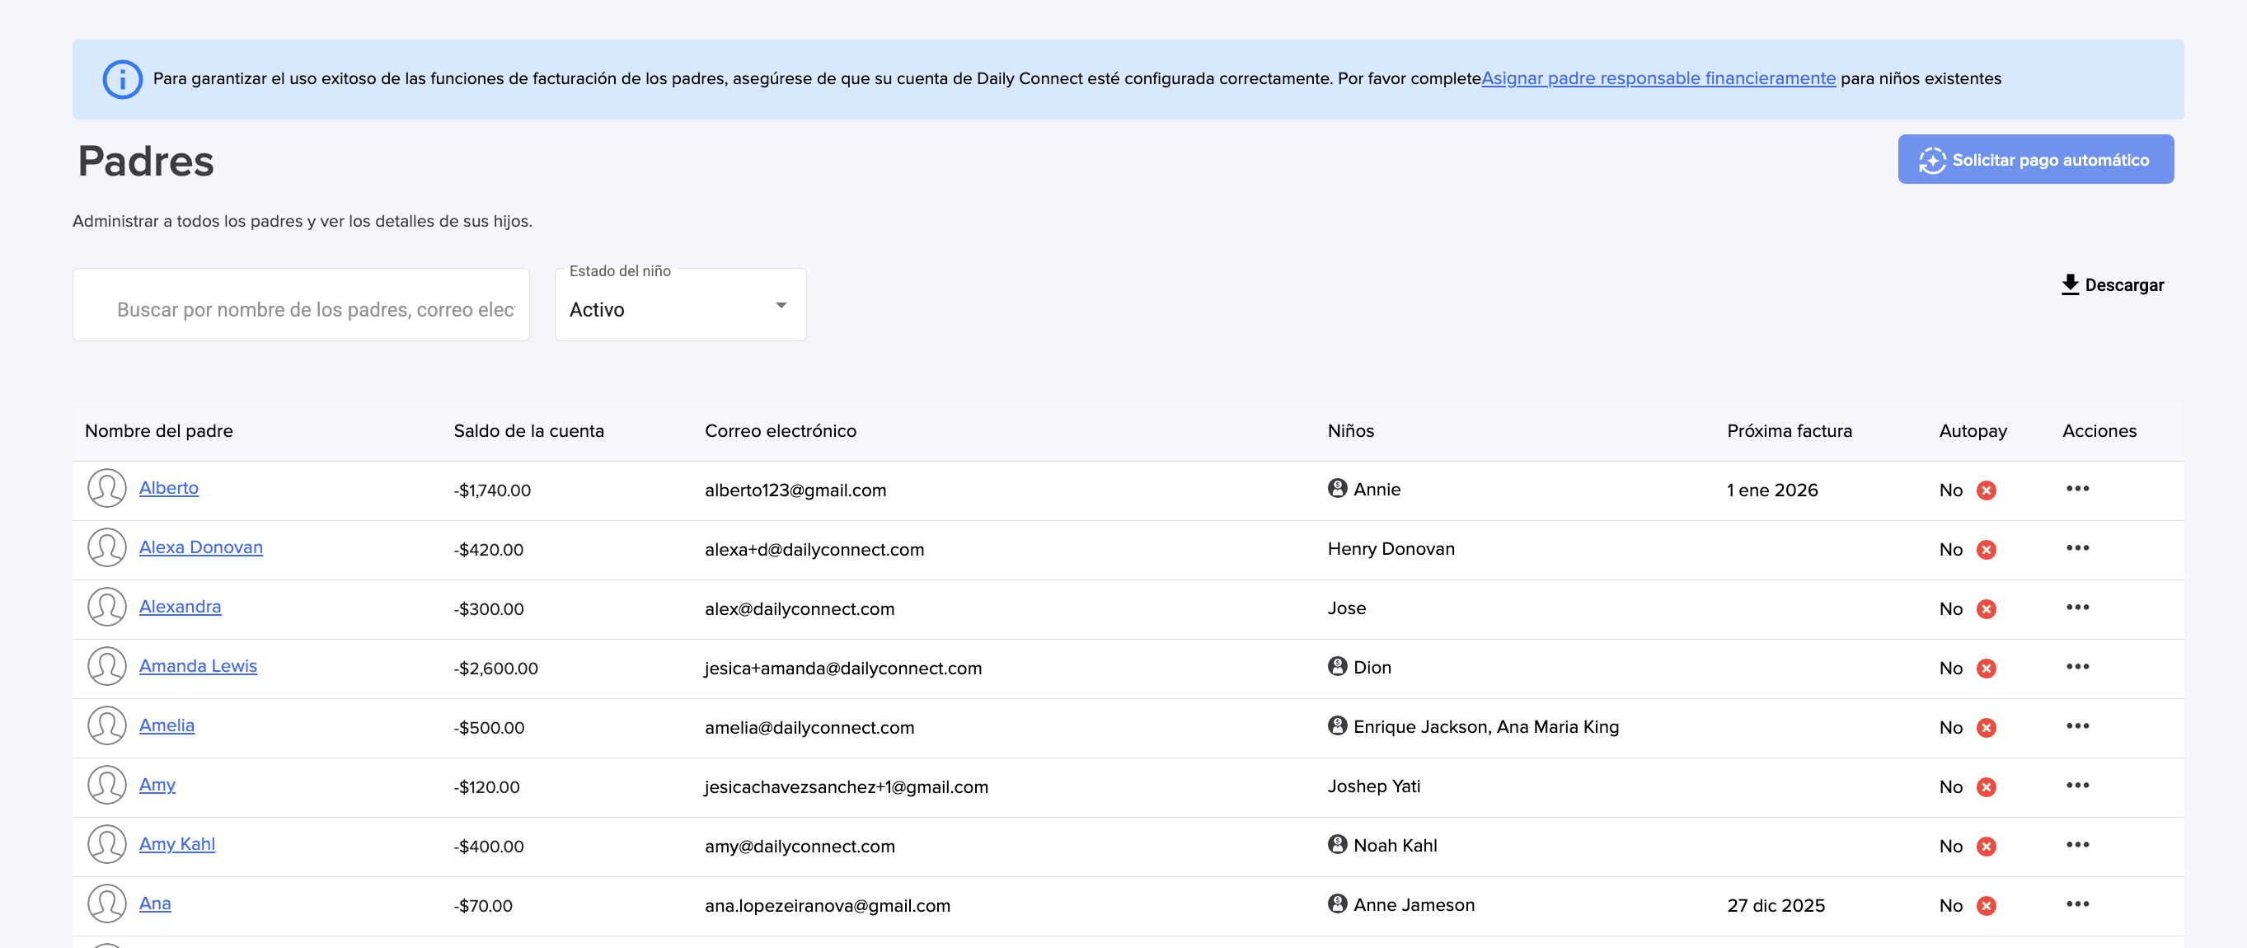Viewport: 2247px width, 948px height.
Task: Click the red autopay X icon for Ana
Action: pyautogui.click(x=1987, y=905)
